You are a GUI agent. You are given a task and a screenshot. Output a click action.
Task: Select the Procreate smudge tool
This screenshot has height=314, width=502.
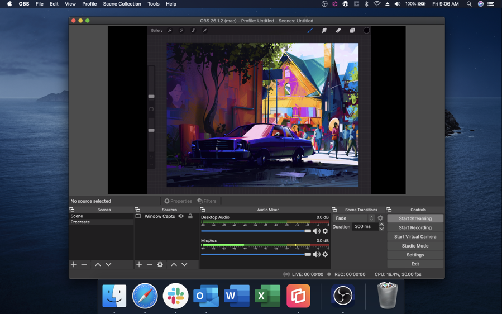point(324,30)
